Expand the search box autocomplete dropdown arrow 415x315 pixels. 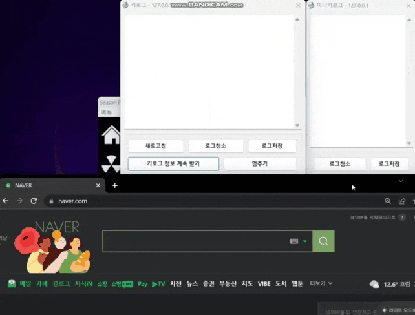click(305, 241)
